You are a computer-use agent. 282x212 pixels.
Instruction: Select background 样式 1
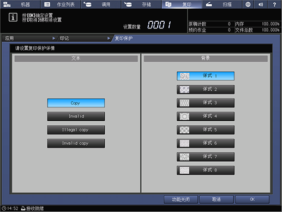click(206, 76)
